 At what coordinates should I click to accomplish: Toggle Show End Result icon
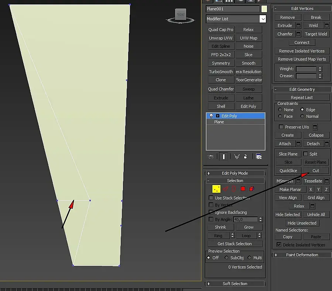(x=223, y=157)
